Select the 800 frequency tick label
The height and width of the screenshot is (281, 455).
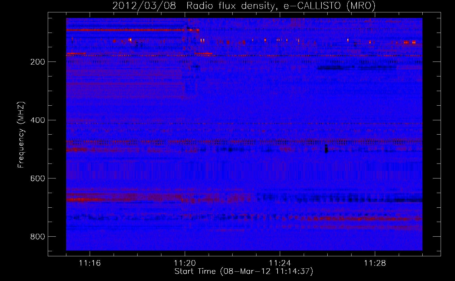(38, 237)
